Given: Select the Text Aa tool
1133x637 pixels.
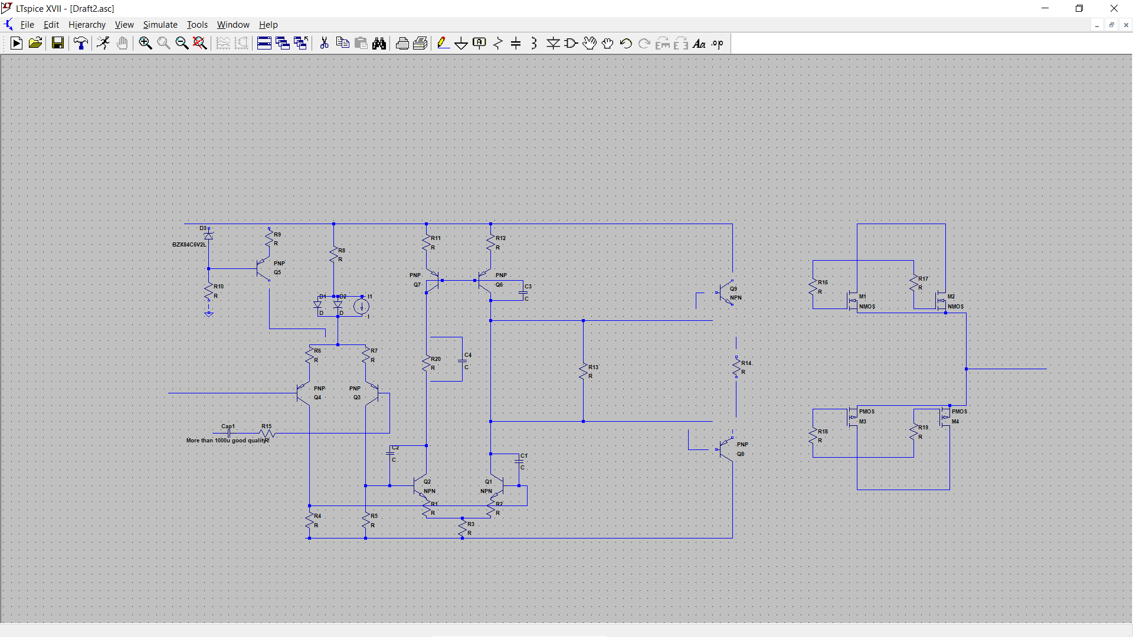Looking at the screenshot, I should click(x=699, y=43).
